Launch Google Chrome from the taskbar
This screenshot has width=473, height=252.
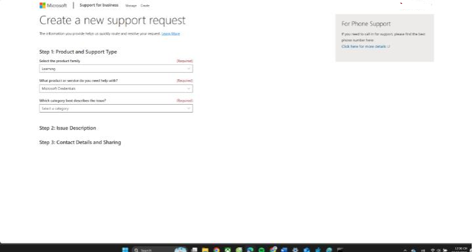[x=216, y=249]
